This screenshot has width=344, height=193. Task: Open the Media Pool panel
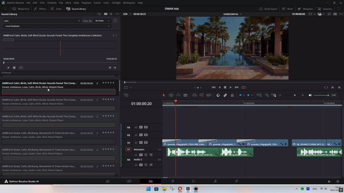(21, 9)
